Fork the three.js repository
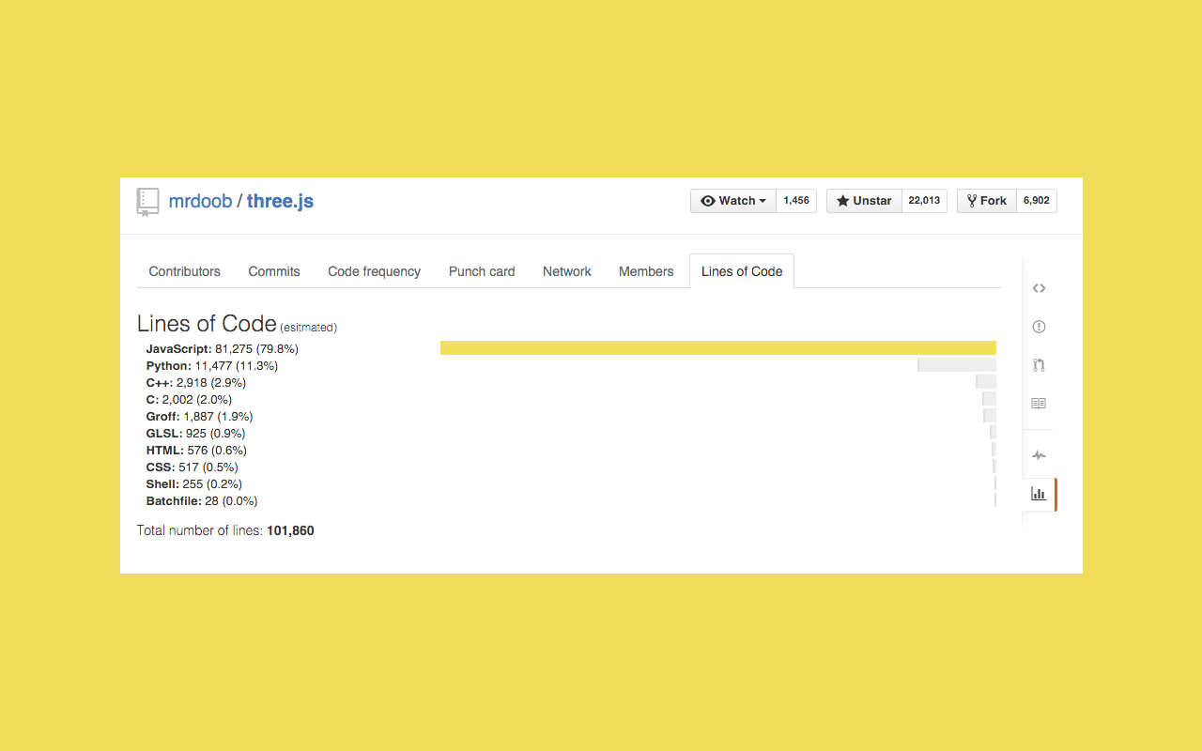This screenshot has width=1202, height=751. point(986,201)
